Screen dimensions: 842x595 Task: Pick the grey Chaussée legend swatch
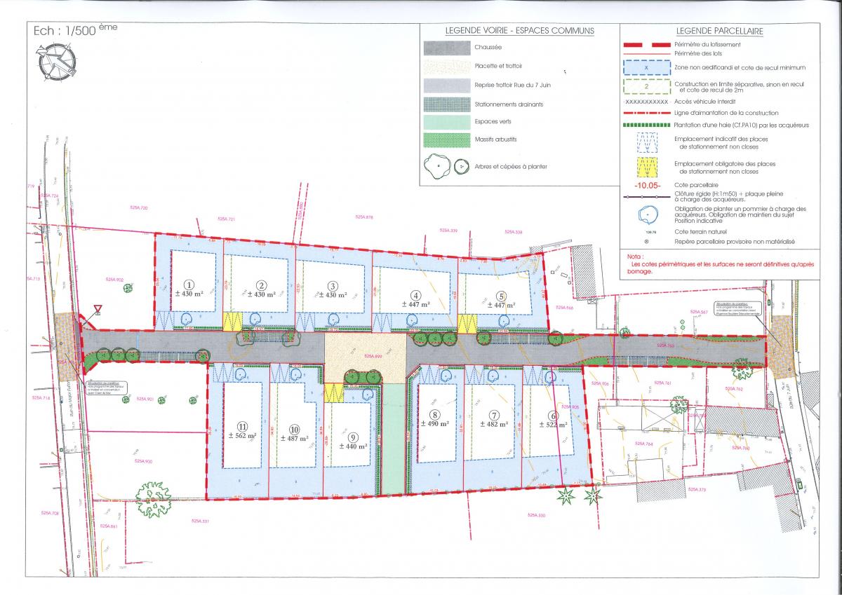447,48
